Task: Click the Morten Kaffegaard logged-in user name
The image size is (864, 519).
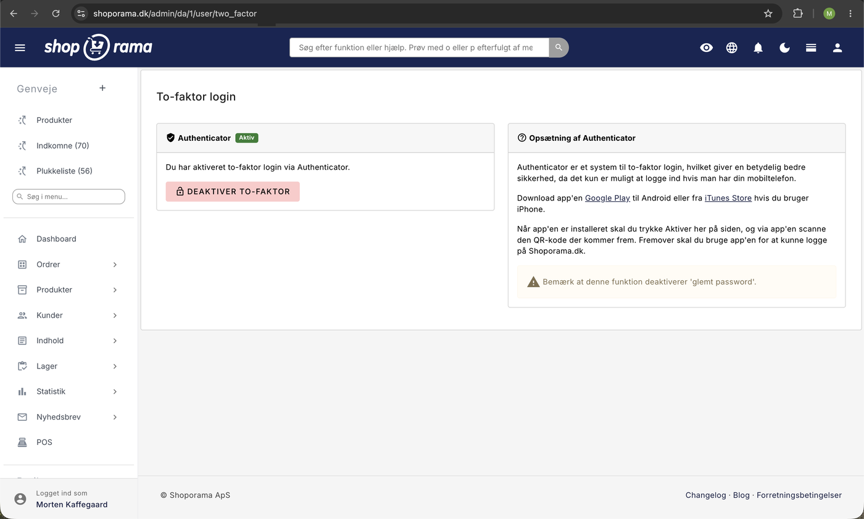Action: 72,504
